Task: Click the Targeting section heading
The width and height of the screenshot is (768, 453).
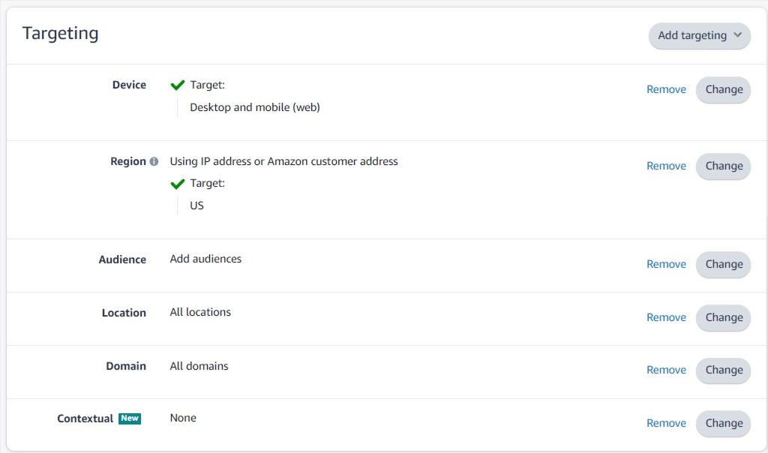Action: [x=60, y=33]
